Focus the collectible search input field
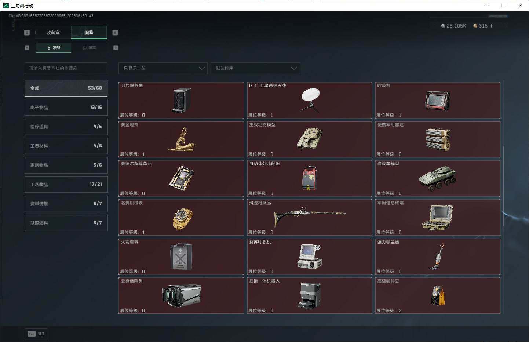529x342 pixels. pos(66,68)
